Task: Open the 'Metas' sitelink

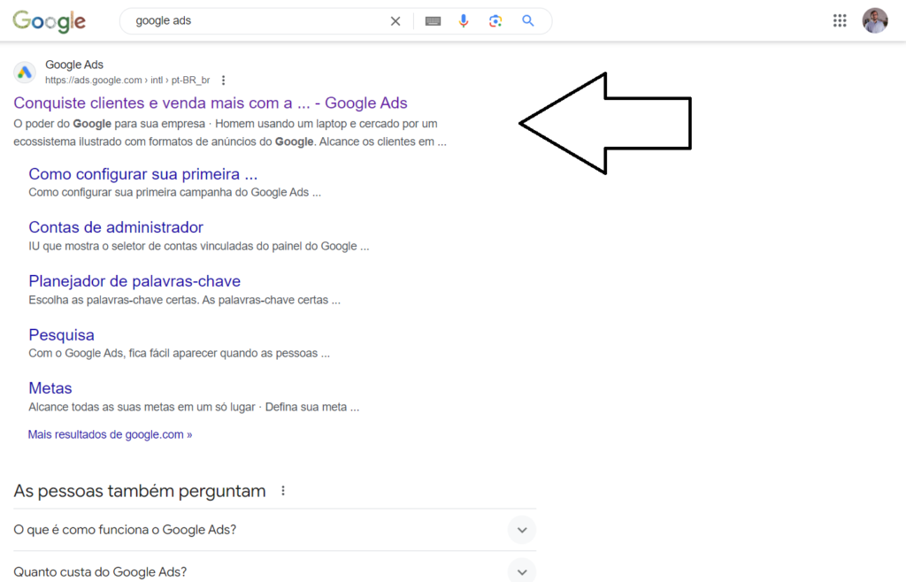Action: click(x=50, y=388)
